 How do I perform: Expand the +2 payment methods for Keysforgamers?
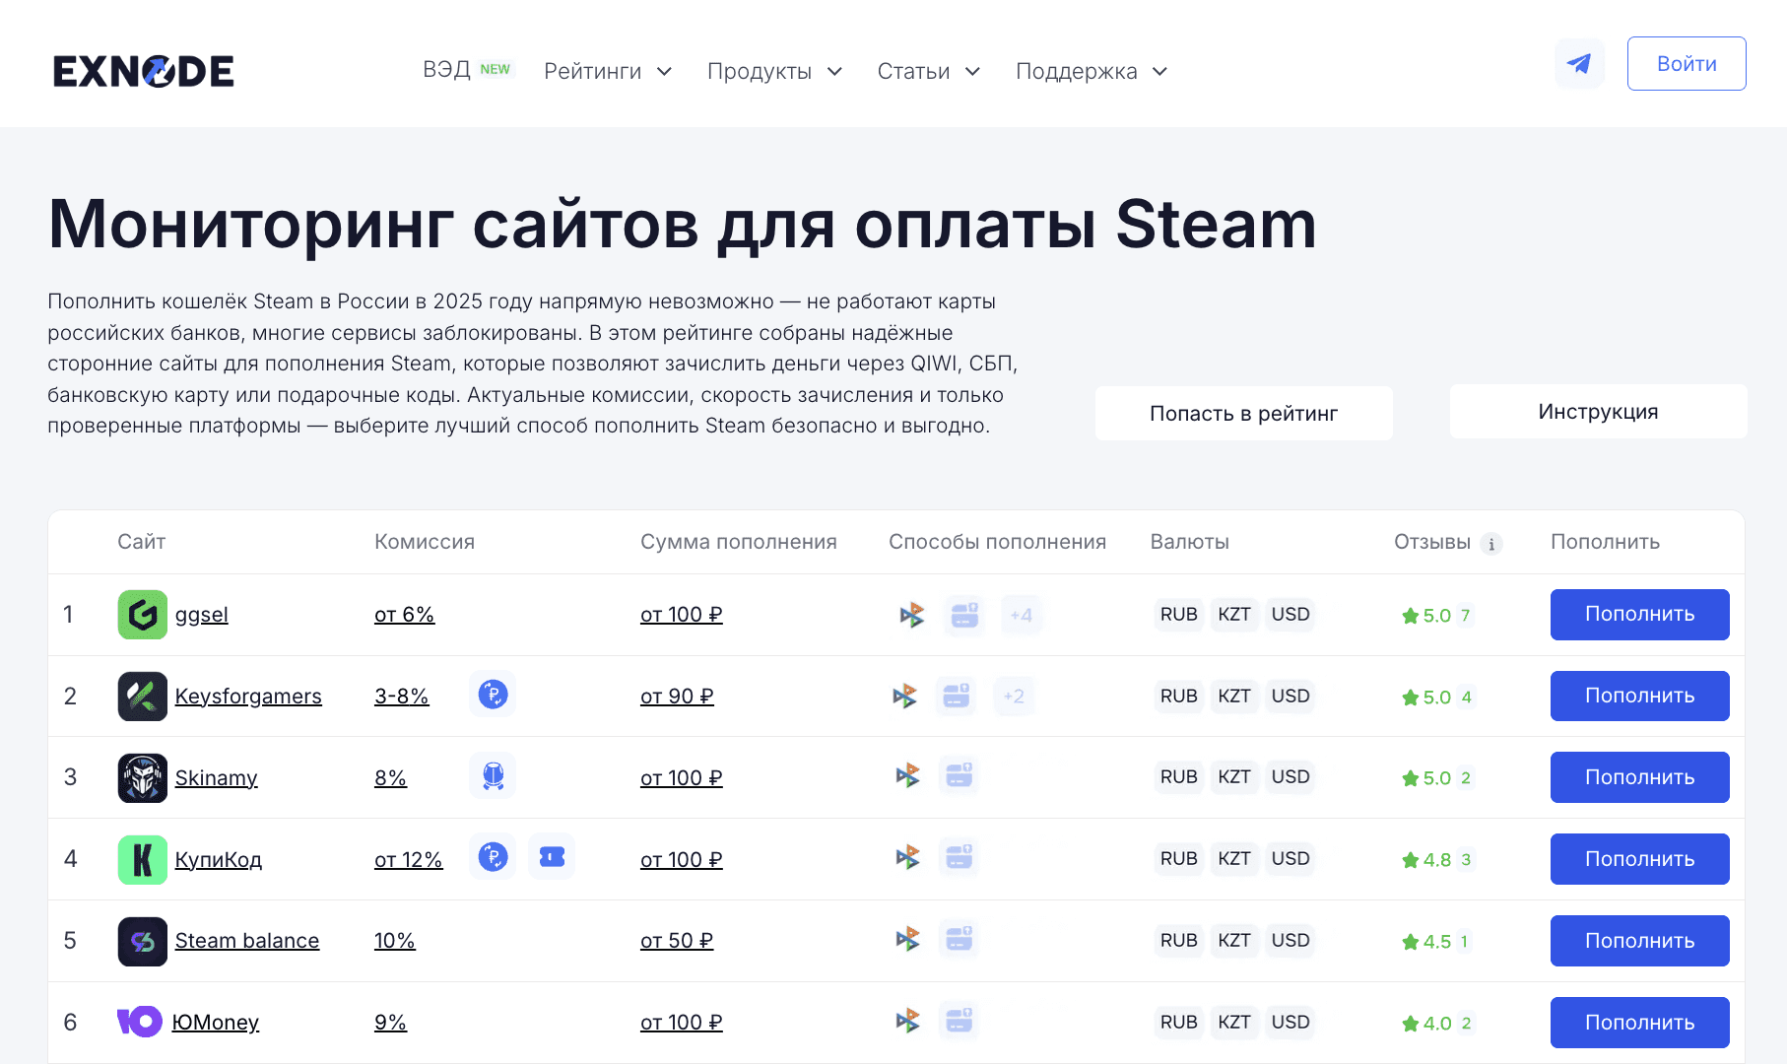[1014, 697]
